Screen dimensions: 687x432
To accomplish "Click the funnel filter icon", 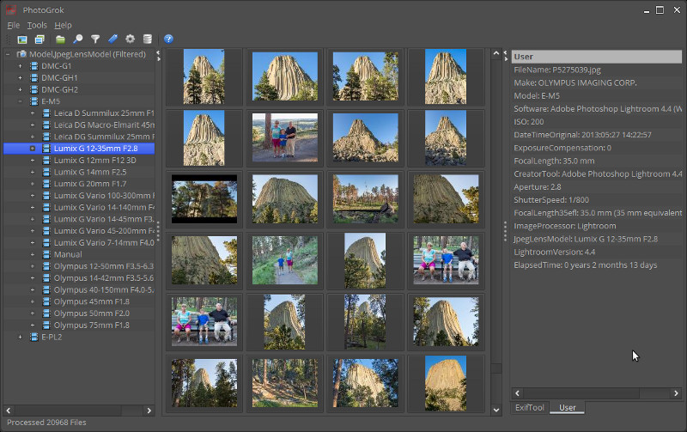I will [x=95, y=40].
